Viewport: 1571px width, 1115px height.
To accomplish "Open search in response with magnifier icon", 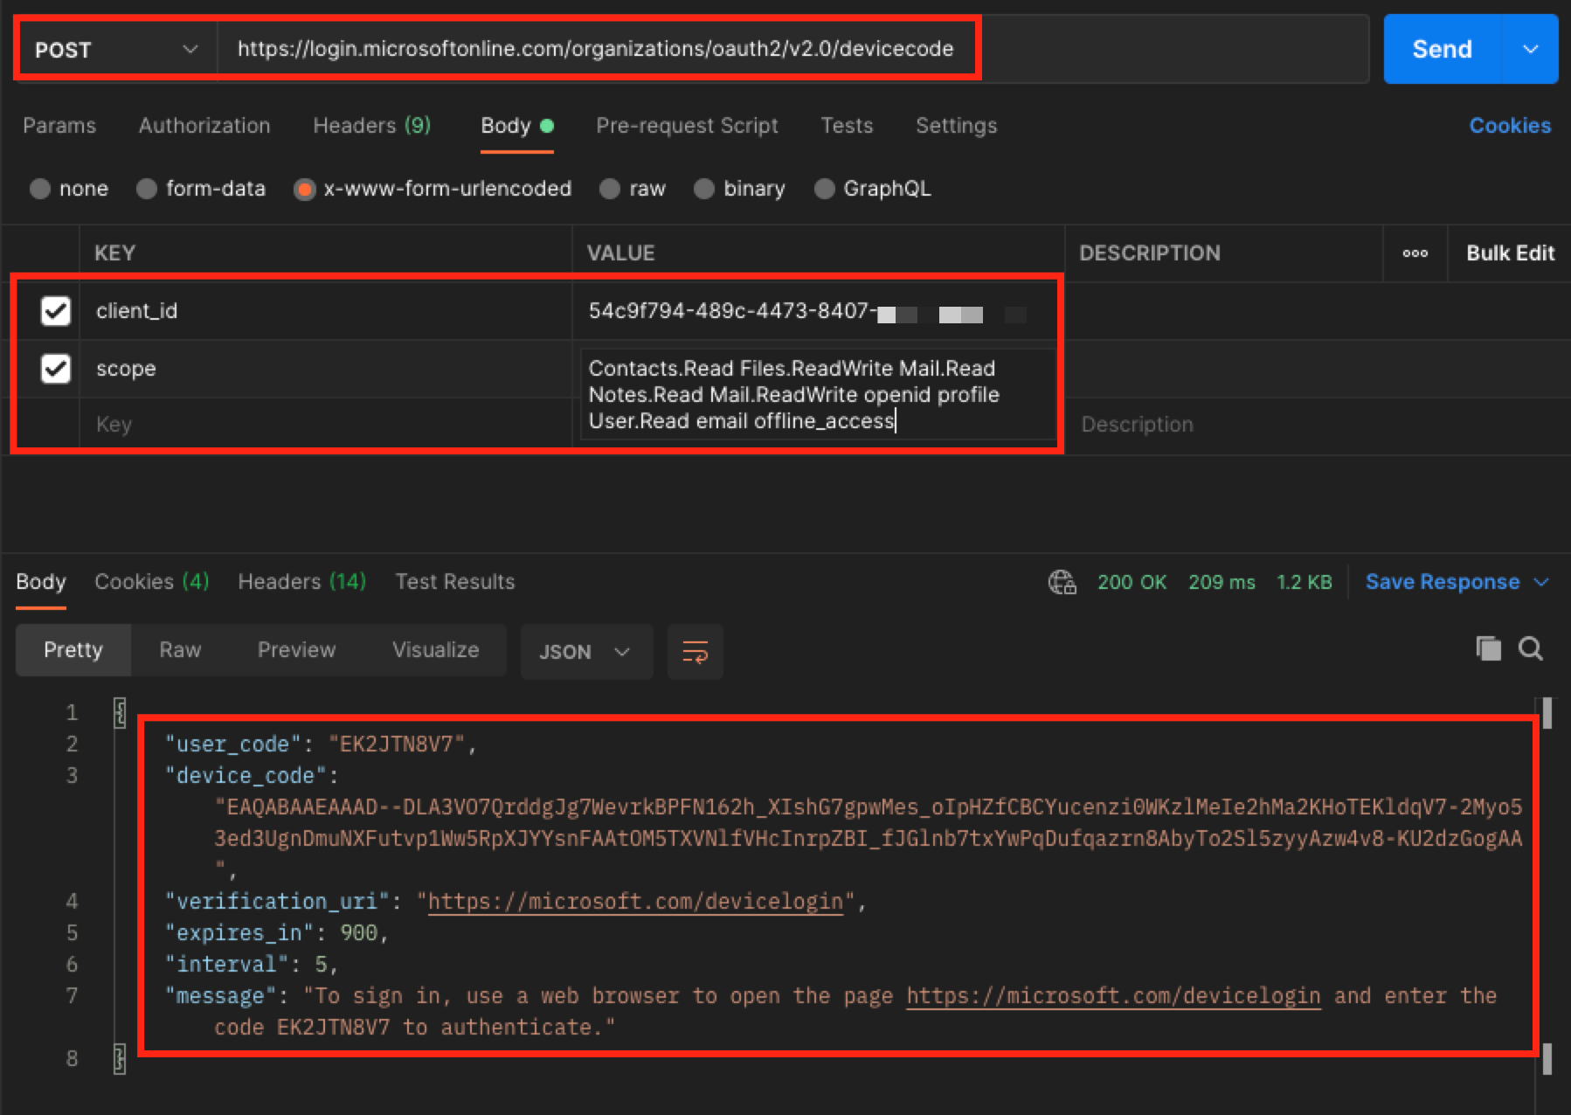I will coord(1530,648).
